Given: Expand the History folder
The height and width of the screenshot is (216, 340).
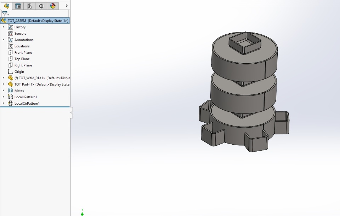Looking at the screenshot, I should pyautogui.click(x=3, y=27).
